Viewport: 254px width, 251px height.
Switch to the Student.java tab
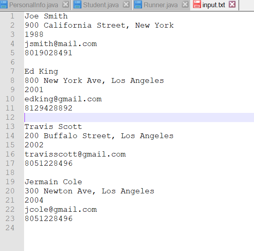101,5
